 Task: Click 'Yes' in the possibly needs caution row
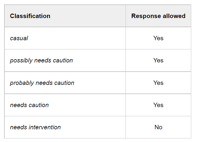158,60
